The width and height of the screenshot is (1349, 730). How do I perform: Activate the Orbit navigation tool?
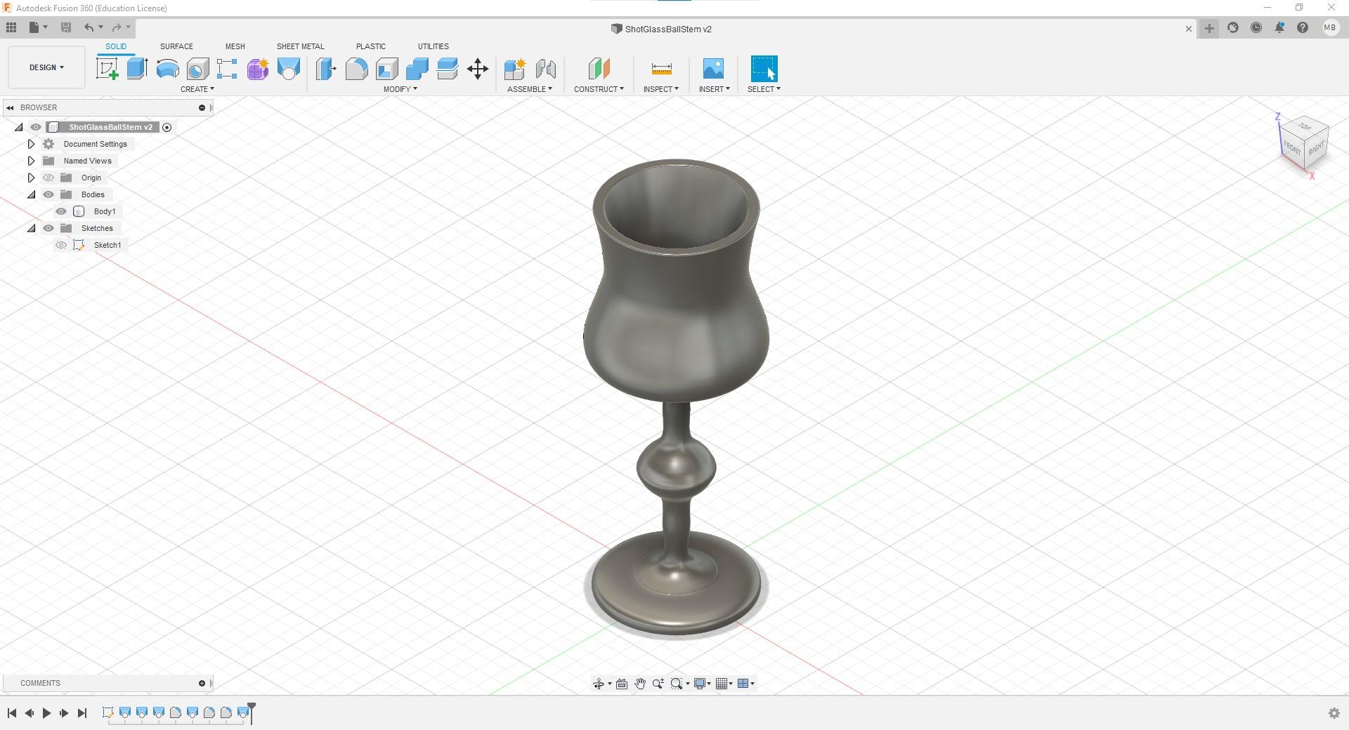(x=598, y=684)
